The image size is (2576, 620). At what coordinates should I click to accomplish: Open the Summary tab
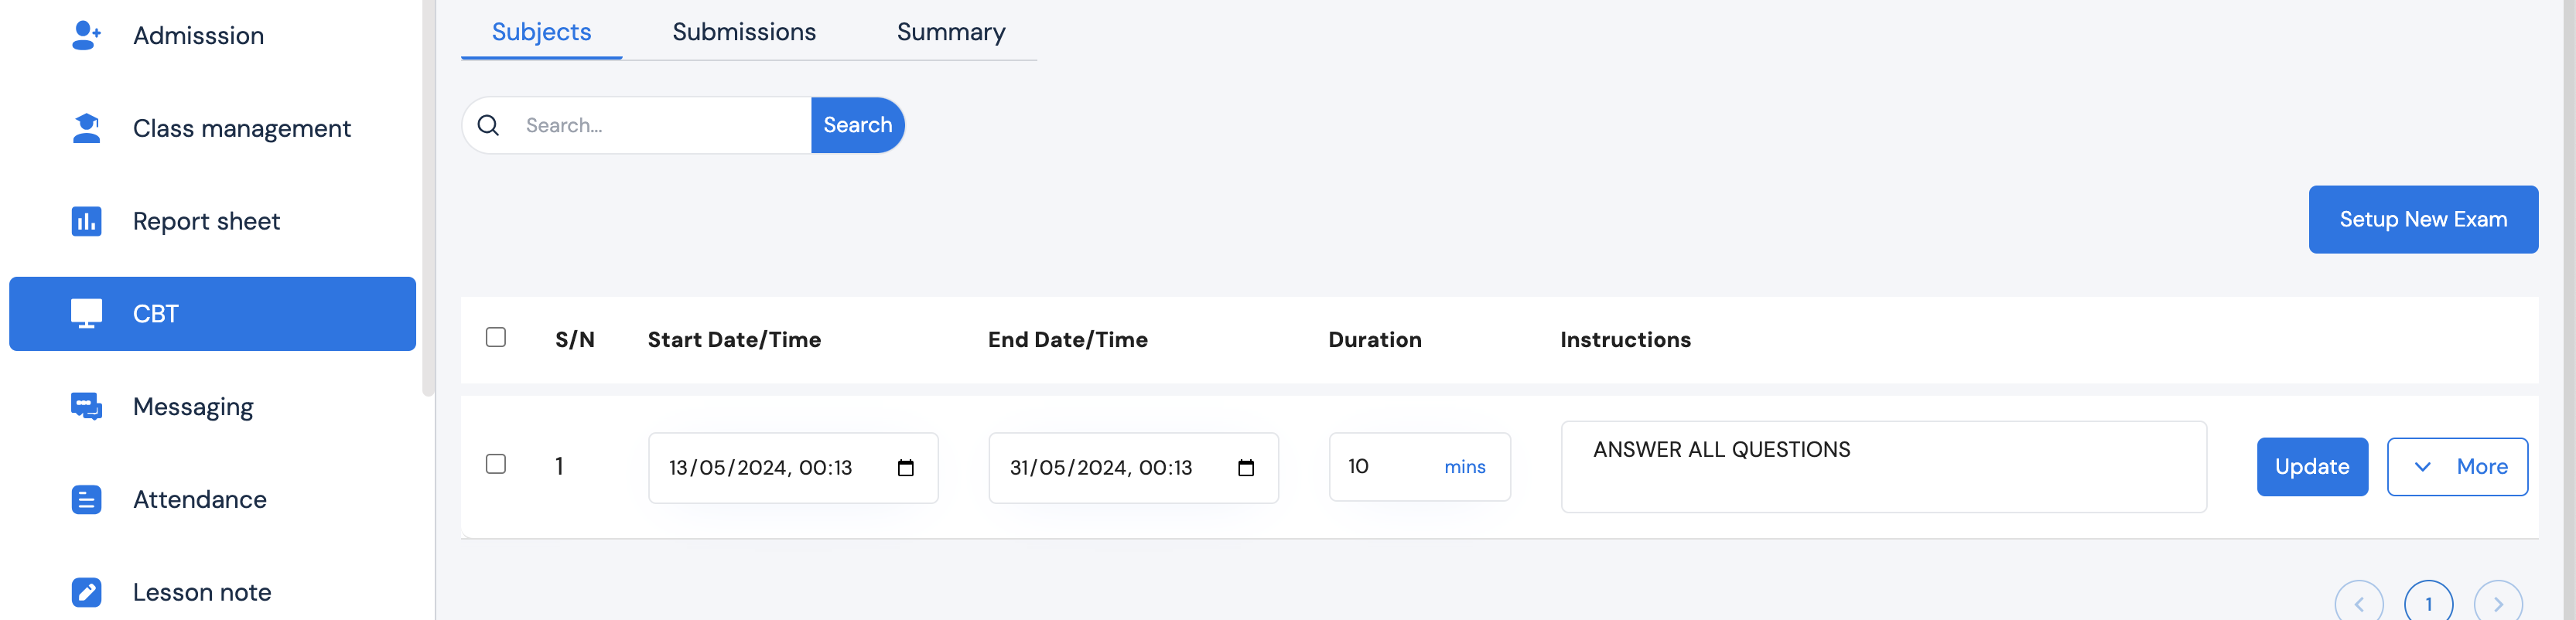click(x=951, y=32)
